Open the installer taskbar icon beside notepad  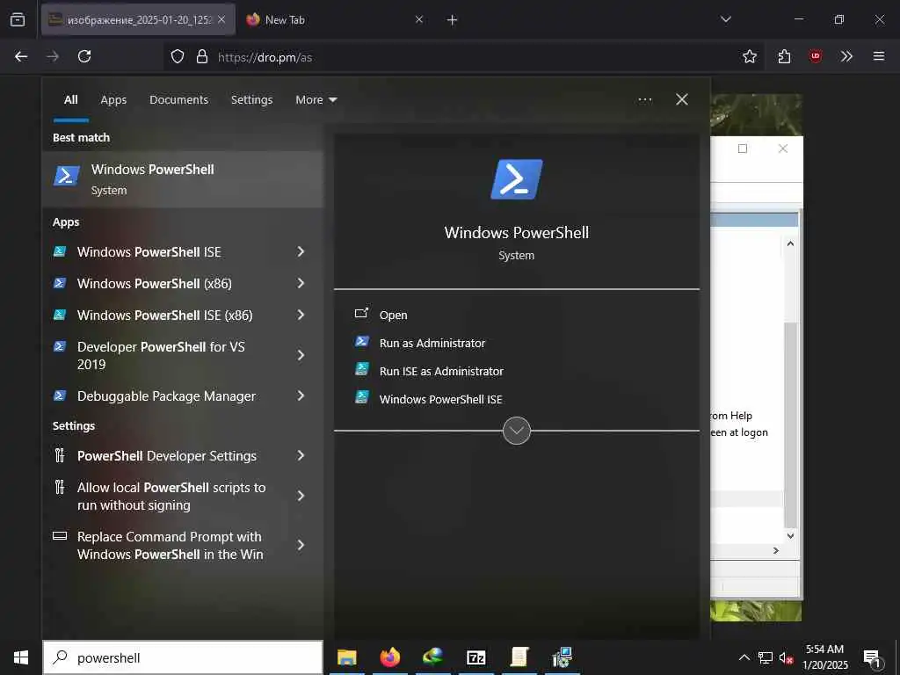[562, 657]
